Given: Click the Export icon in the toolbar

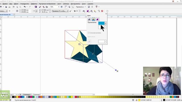Looking at the screenshot, I should pos(44,7).
